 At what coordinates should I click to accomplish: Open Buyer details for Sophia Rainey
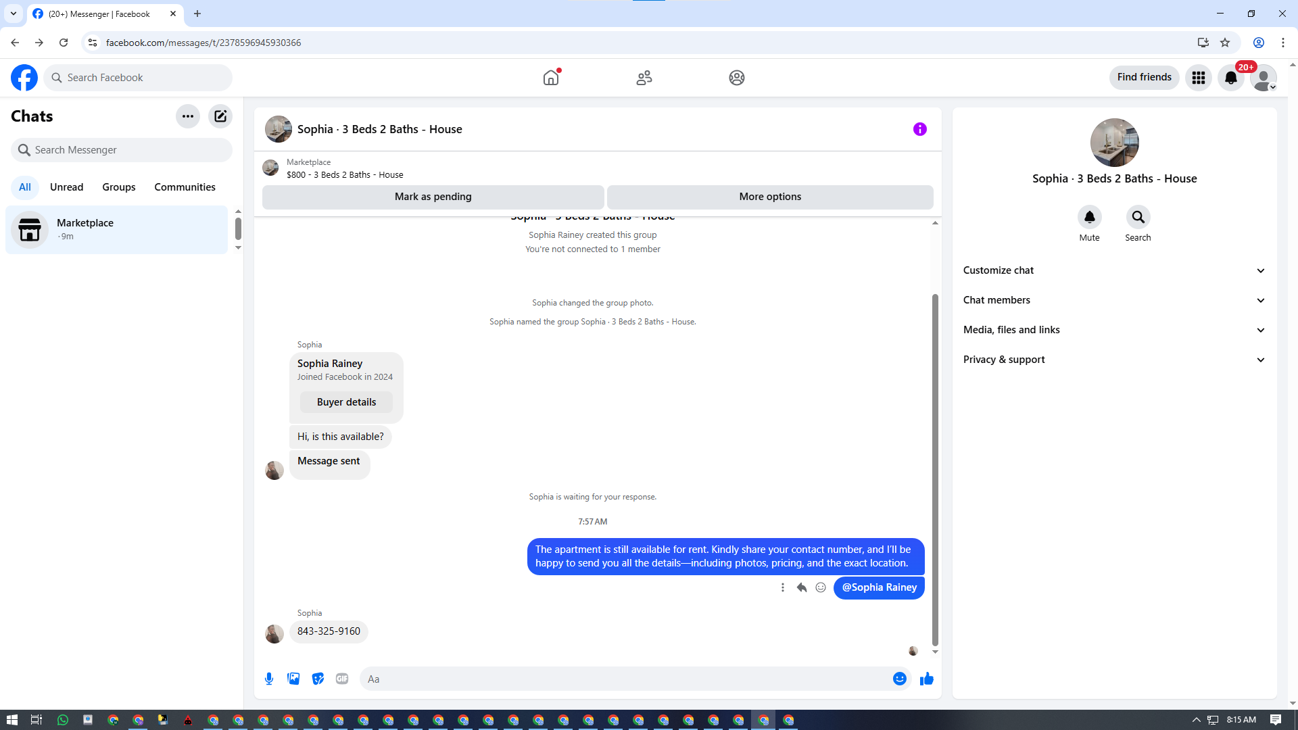[347, 402]
